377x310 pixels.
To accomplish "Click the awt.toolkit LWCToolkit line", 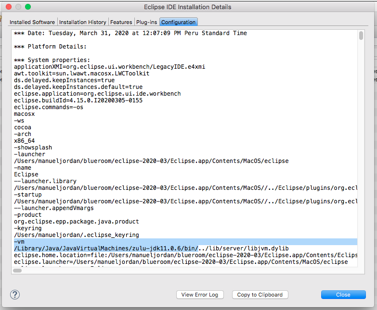I will point(81,74).
